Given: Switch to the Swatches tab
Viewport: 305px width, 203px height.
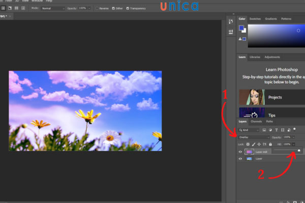Looking at the screenshot, I should (255, 19).
